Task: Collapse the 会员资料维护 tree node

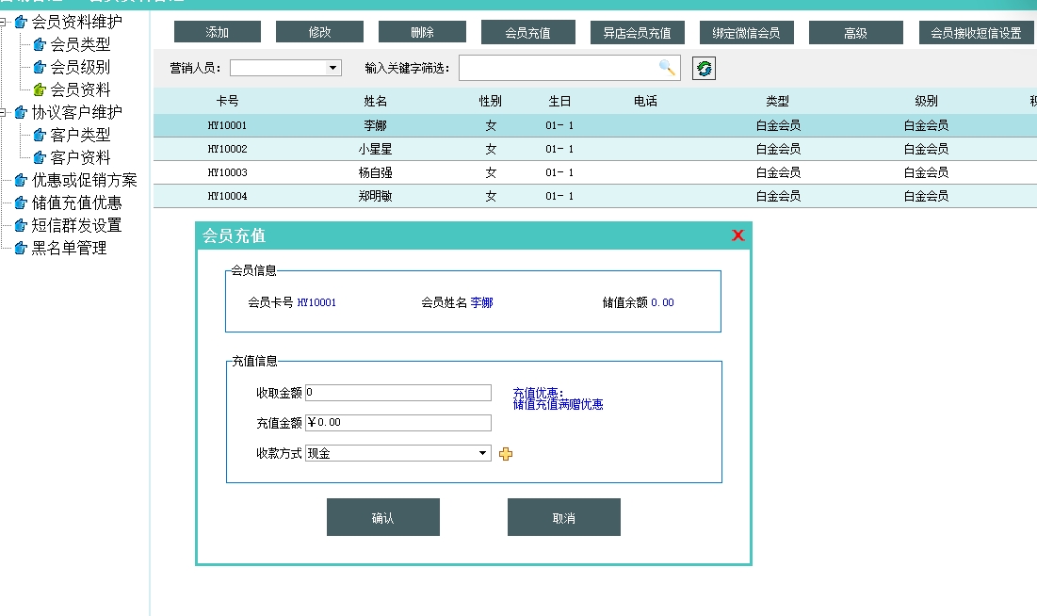Action: [x=5, y=22]
